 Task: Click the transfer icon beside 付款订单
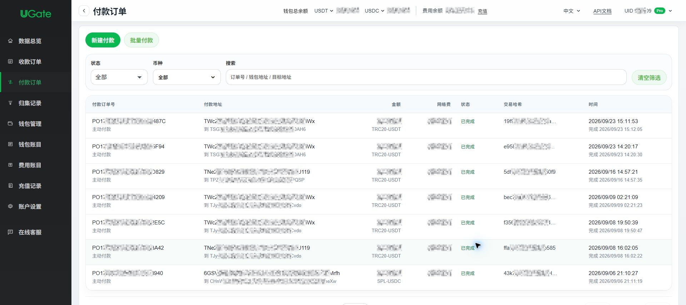pos(10,82)
